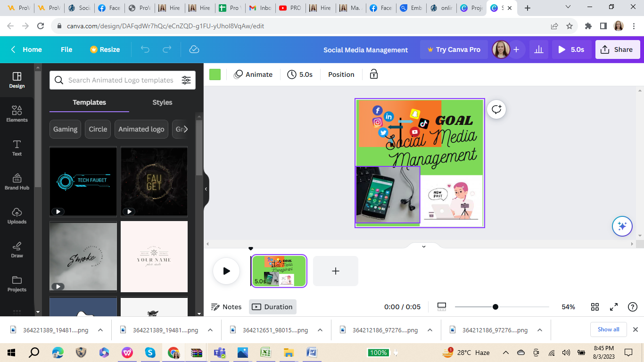Click the cloud save status icon
The width and height of the screenshot is (644, 362).
194,49
